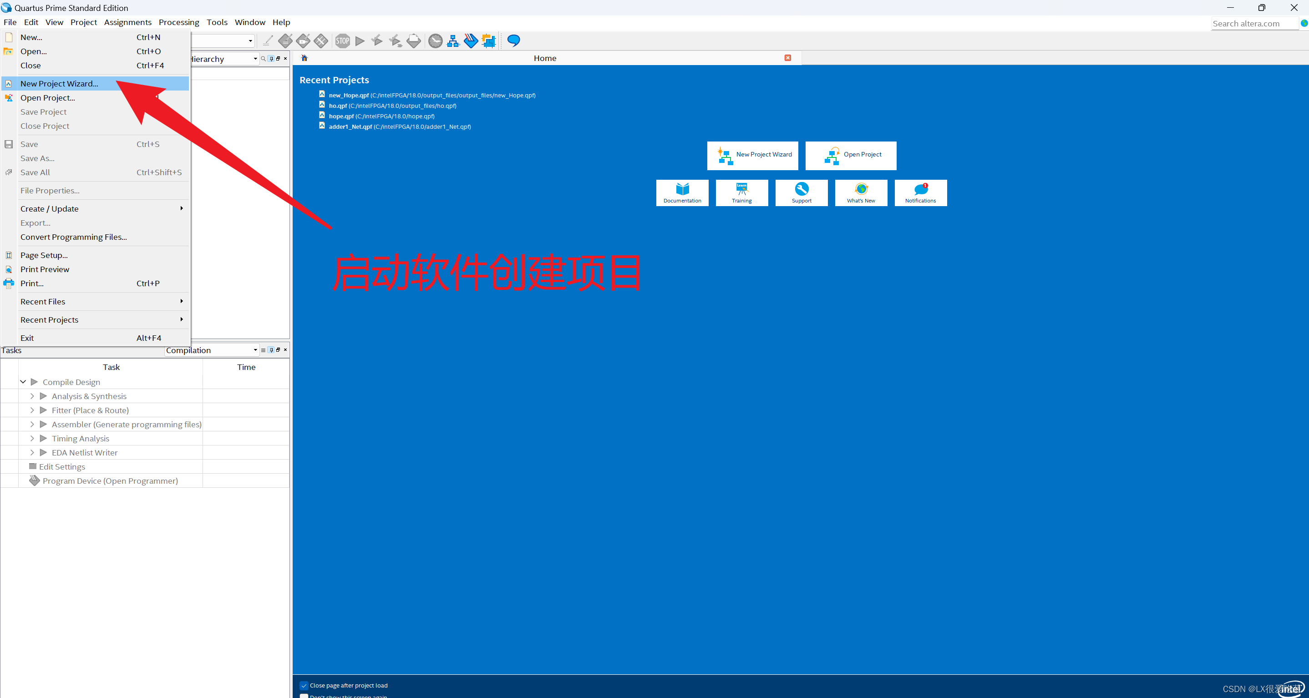Choose New Project Wizard... from File menu
Image resolution: width=1309 pixels, height=698 pixels.
point(96,83)
